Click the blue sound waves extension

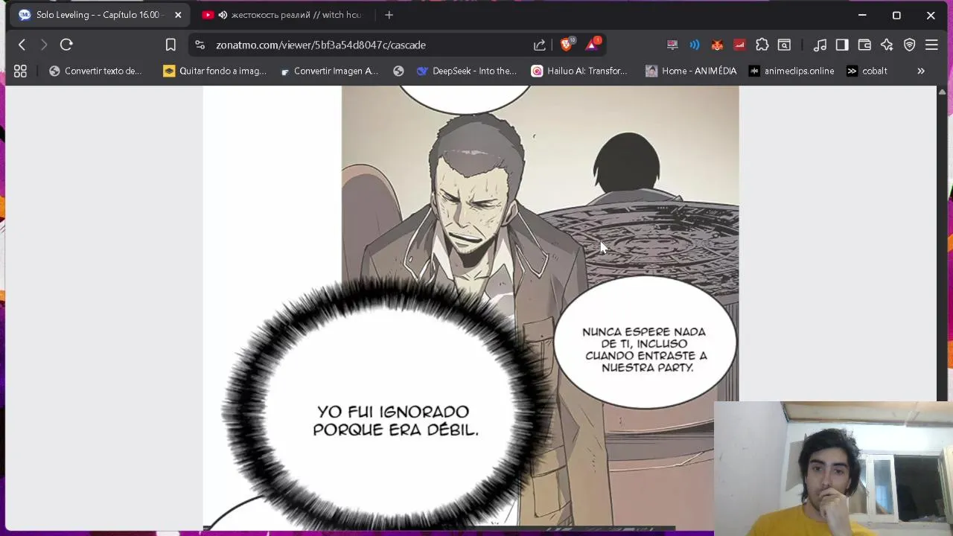(695, 45)
